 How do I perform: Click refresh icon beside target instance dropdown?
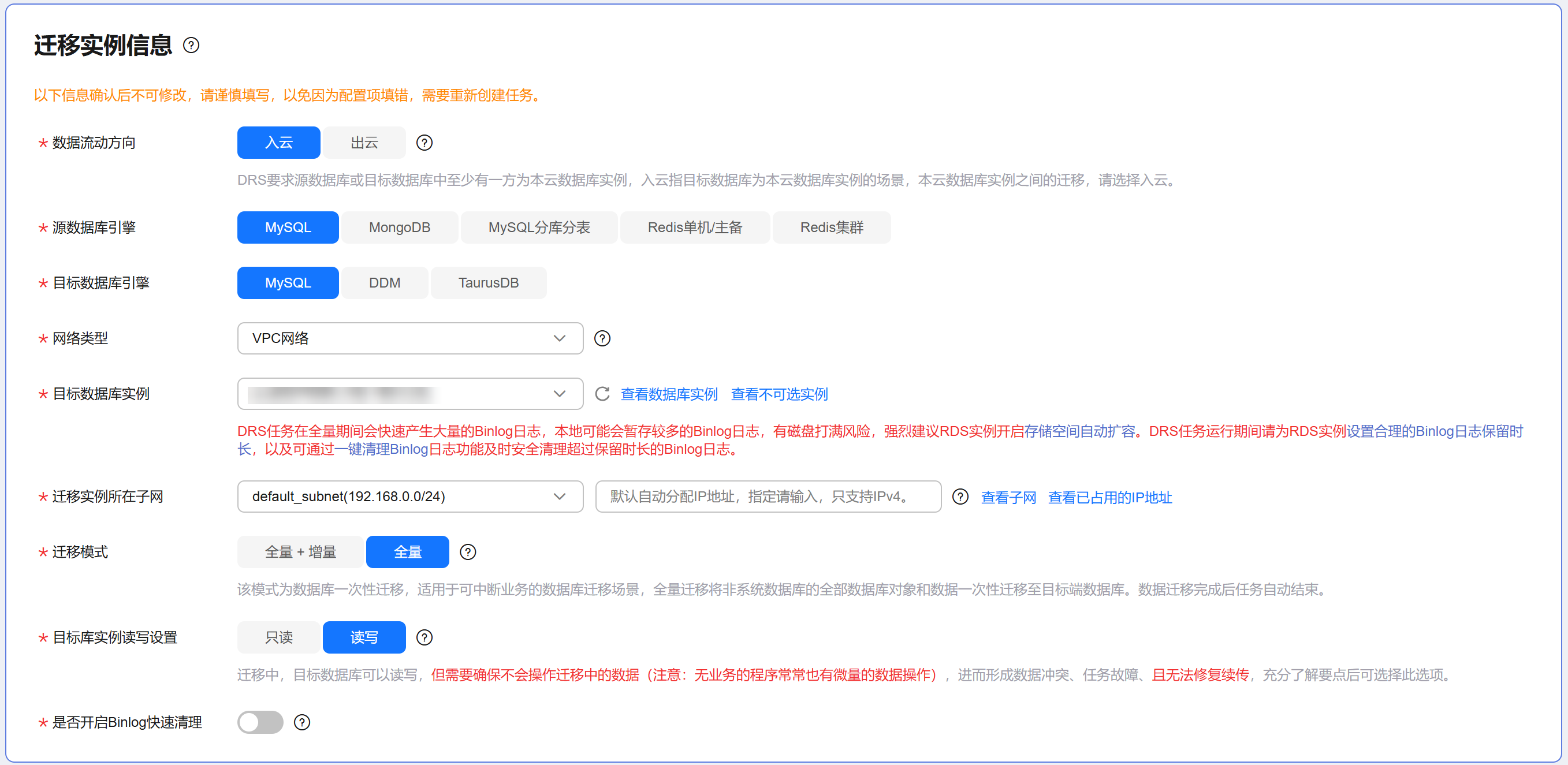coord(602,394)
